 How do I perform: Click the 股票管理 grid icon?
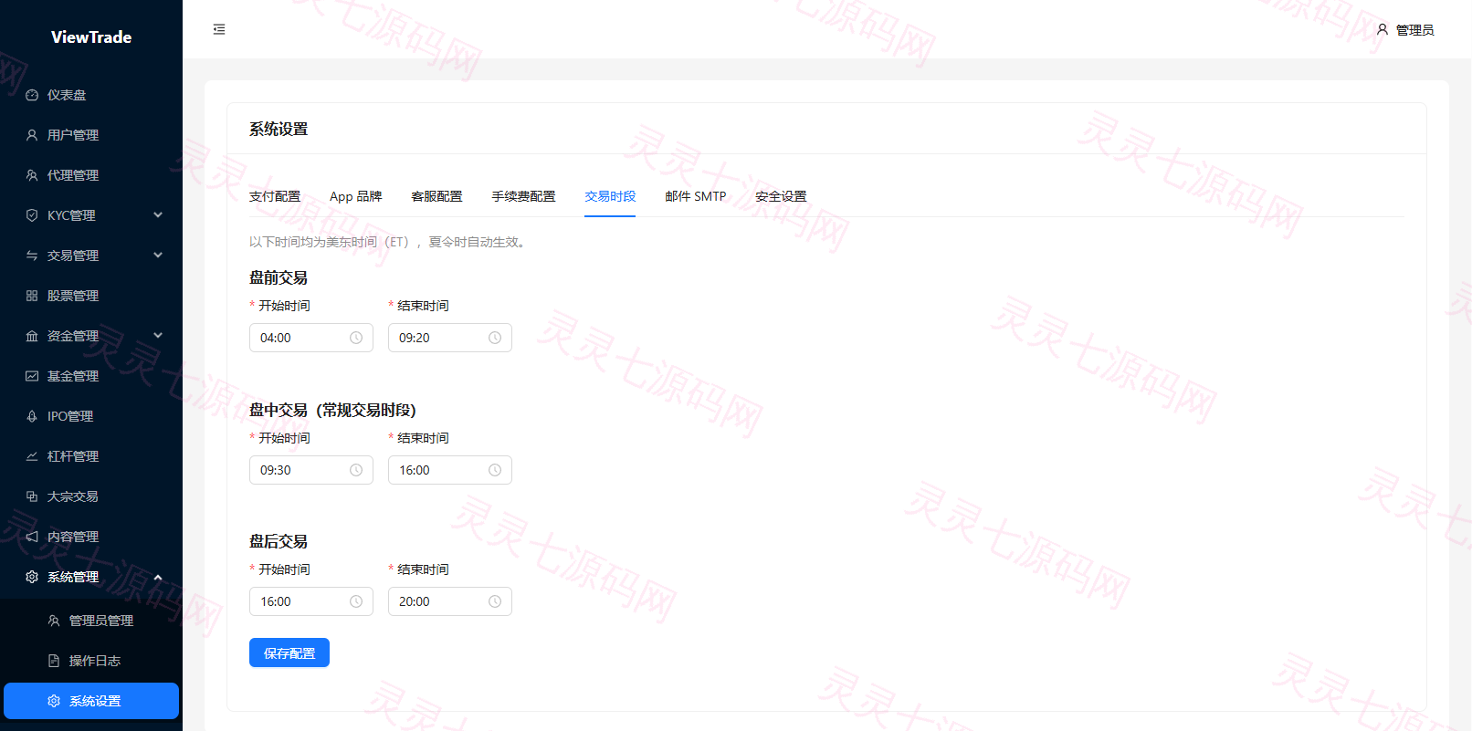[32, 296]
